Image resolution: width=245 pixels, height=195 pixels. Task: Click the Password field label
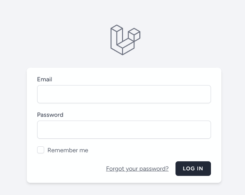click(x=50, y=115)
